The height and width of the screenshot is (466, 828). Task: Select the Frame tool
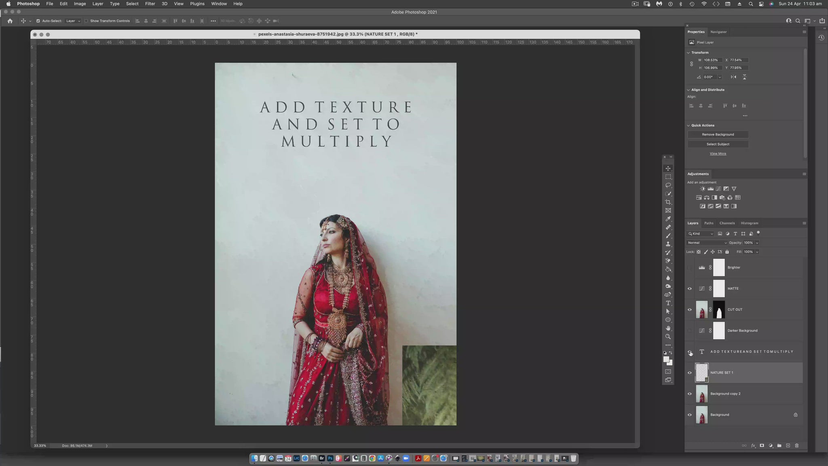click(668, 210)
